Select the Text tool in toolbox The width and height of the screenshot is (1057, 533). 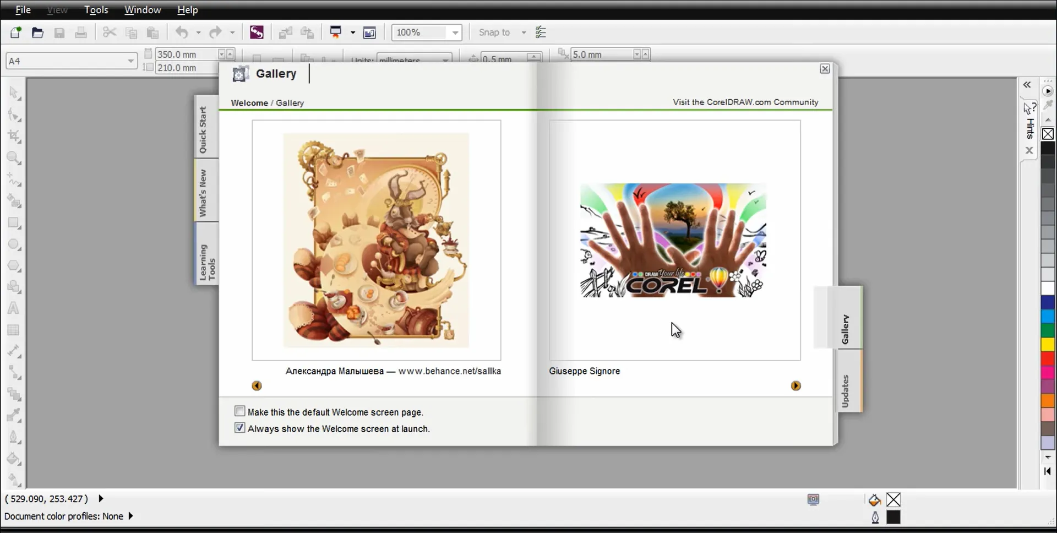click(x=14, y=308)
